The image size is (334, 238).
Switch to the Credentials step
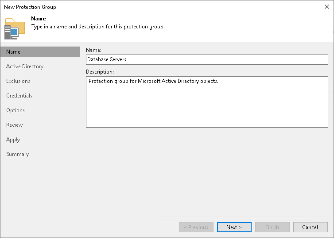click(19, 96)
